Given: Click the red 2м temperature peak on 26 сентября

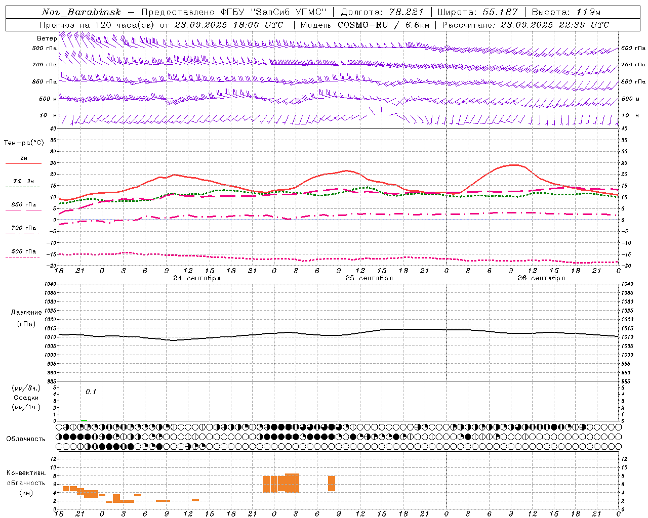Looking at the screenshot, I should tap(514, 165).
